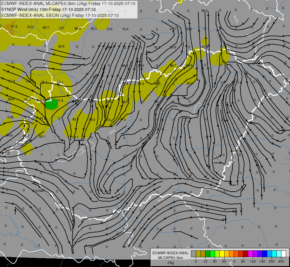
Task: Click map value 66.6
Action: 125,66
